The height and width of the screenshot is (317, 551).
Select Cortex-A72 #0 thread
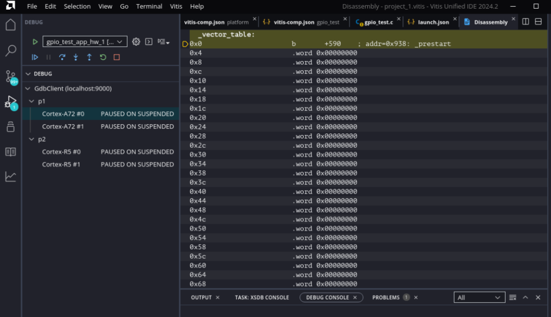(101, 114)
